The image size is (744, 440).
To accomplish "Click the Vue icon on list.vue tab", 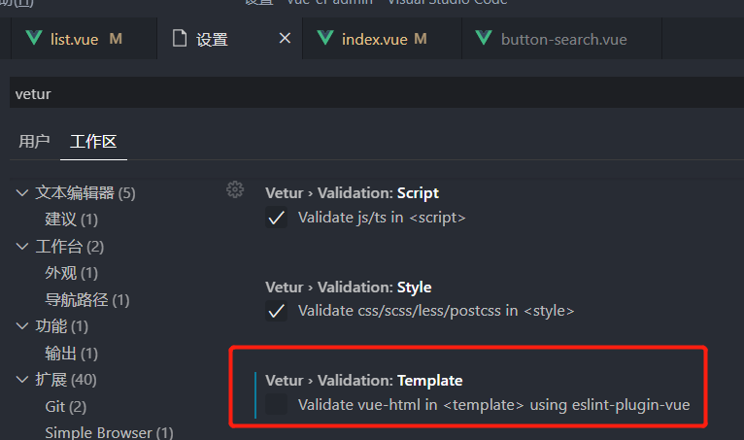I will click(34, 38).
